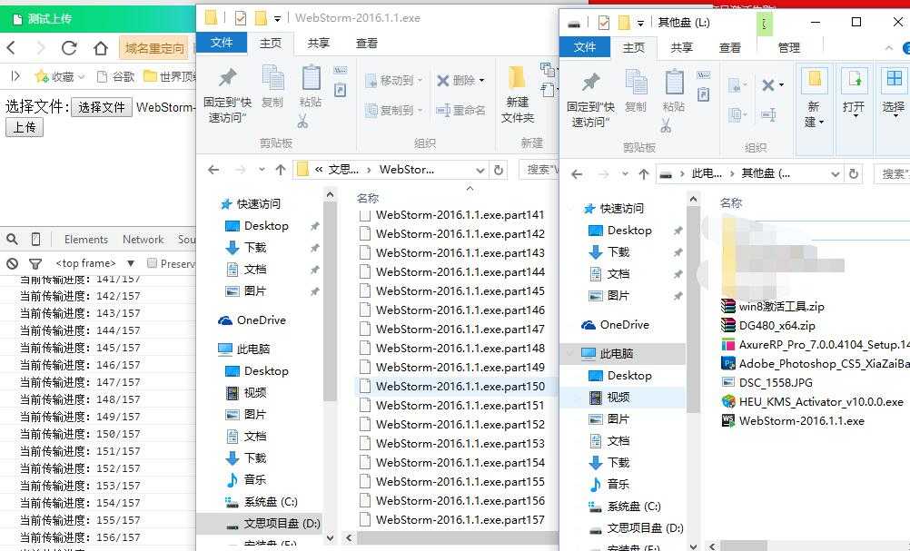Open the 谷歌 bookmark

116,76
